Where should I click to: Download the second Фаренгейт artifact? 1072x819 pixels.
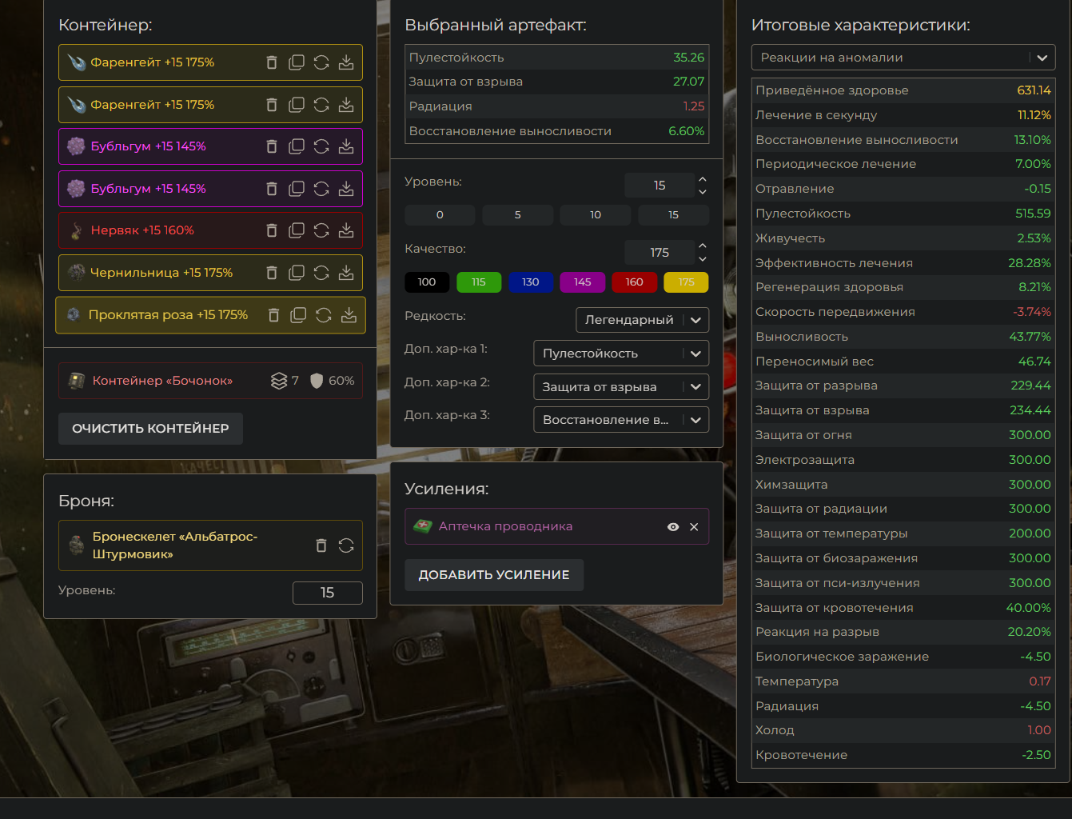pos(346,105)
